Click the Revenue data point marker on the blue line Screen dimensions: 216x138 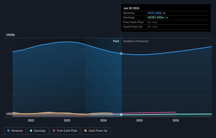point(121,53)
